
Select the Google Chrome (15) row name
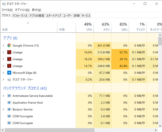[x=26, y=46]
